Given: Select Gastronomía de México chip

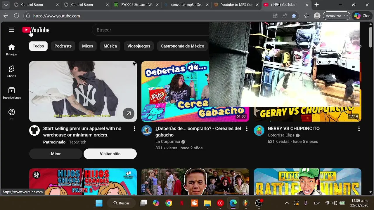Looking at the screenshot, I should (182, 46).
